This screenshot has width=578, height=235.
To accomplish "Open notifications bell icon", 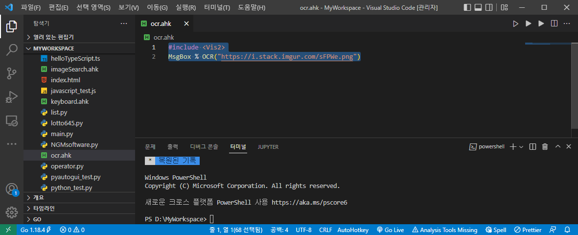I will pos(567,230).
